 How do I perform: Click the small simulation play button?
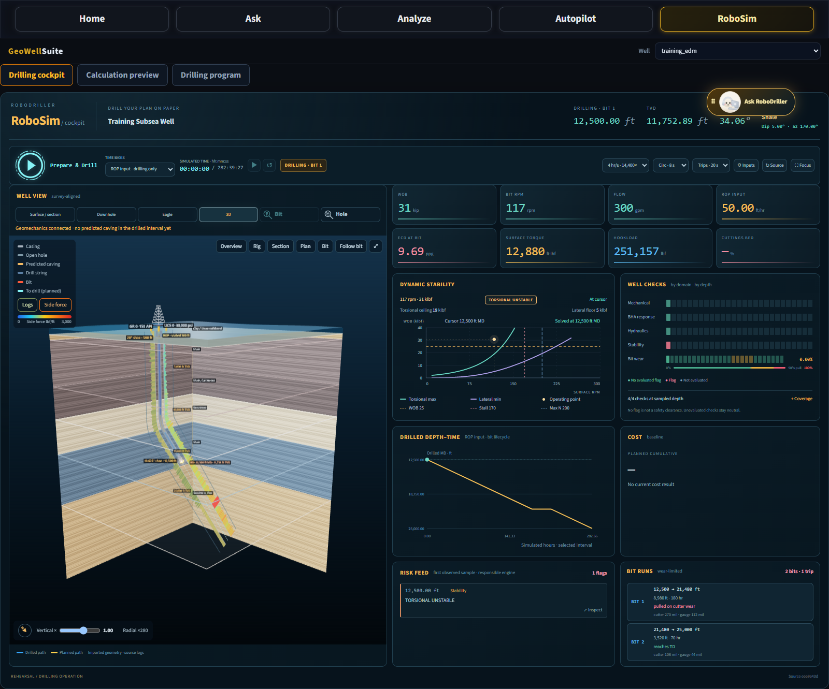click(254, 165)
